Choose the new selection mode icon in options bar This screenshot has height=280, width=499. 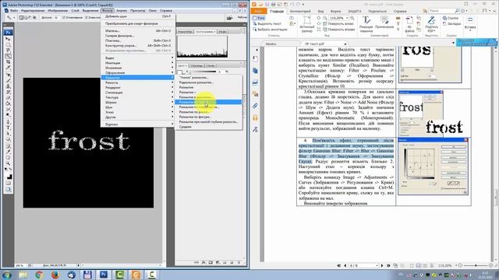[21, 18]
